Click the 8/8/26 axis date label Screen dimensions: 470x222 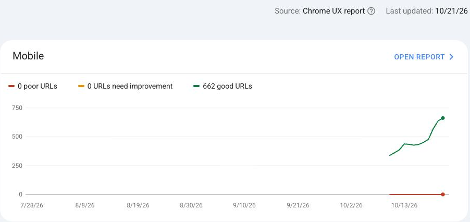click(x=85, y=205)
